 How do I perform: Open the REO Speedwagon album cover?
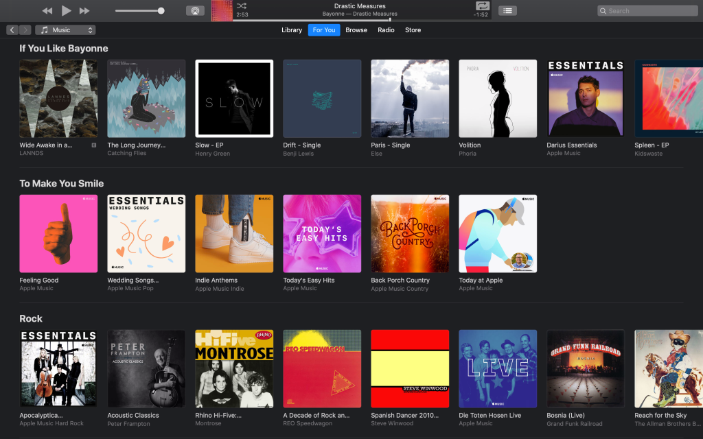pyautogui.click(x=322, y=368)
